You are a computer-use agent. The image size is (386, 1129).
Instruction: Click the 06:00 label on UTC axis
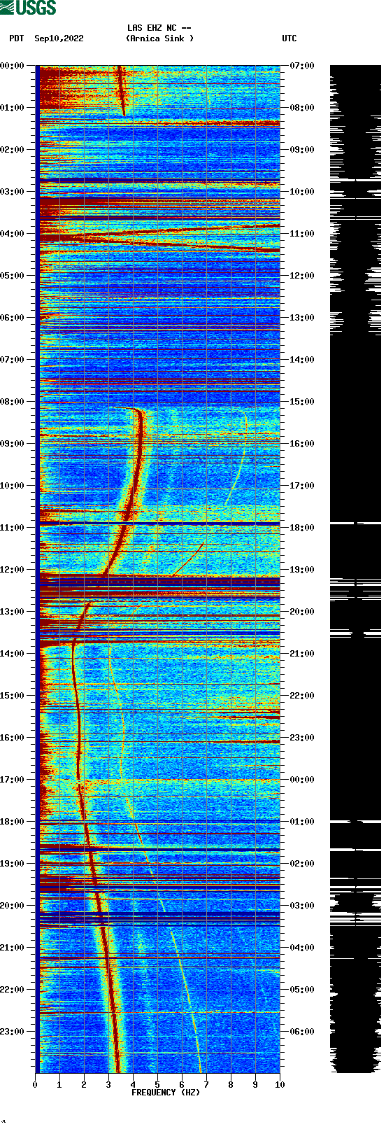[x=302, y=1032]
